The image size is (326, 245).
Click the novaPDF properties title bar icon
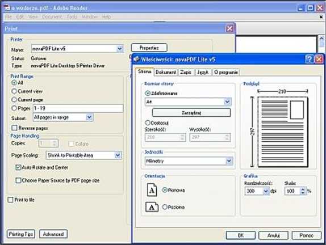point(137,59)
